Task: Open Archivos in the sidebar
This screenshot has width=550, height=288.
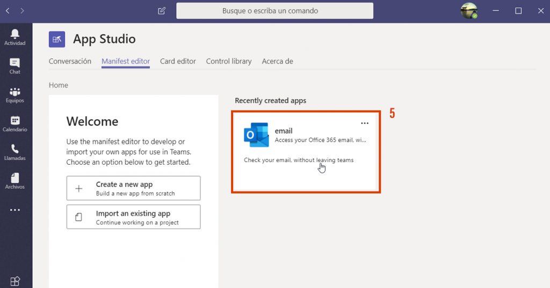Action: pos(15,181)
